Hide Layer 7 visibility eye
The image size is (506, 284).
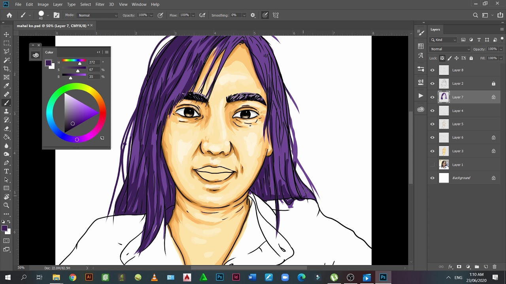[432, 97]
